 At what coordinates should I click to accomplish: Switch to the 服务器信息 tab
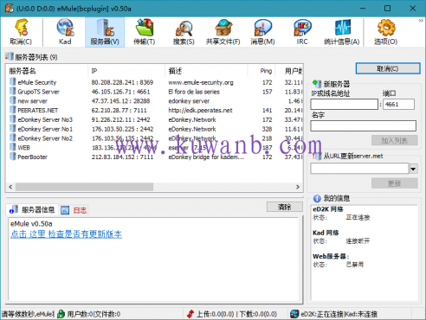[32, 209]
